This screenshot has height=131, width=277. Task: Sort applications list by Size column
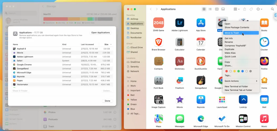106,45
